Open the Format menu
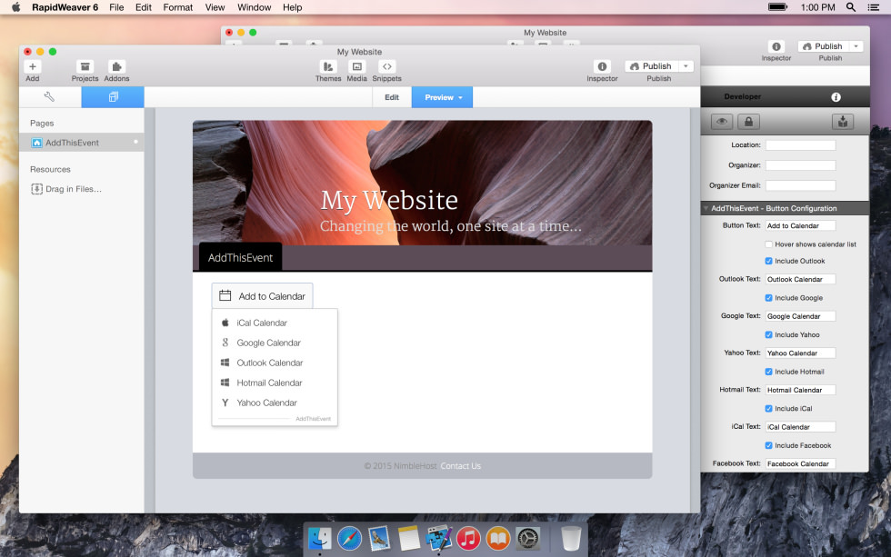The height and width of the screenshot is (557, 891). pyautogui.click(x=178, y=7)
